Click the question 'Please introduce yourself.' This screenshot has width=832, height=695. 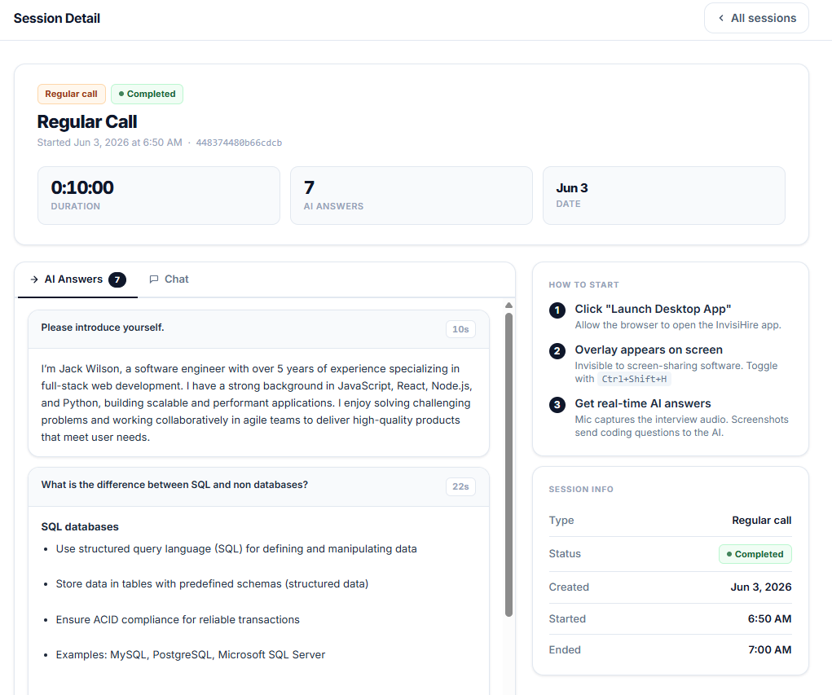tap(103, 328)
